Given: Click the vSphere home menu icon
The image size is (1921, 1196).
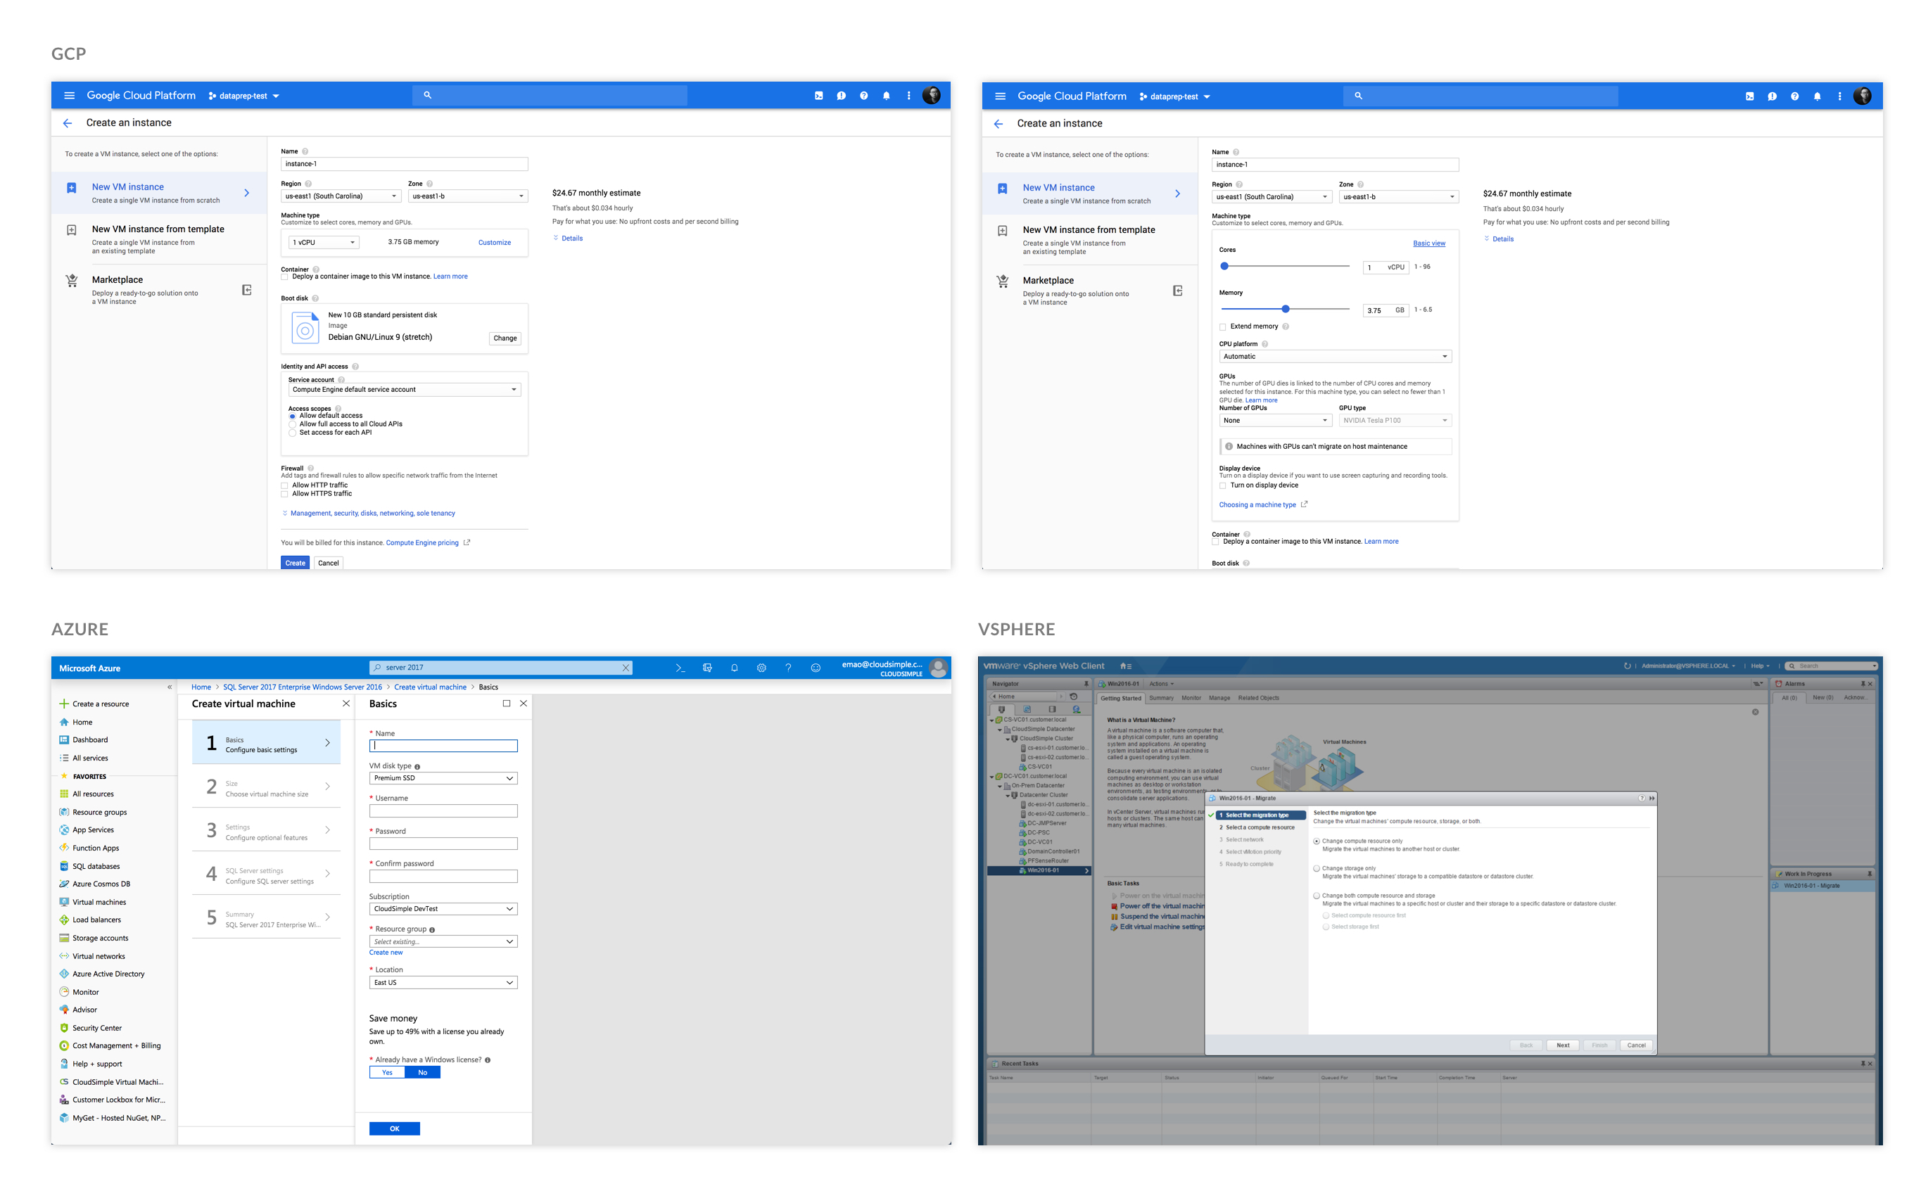Looking at the screenshot, I should click(x=1126, y=666).
